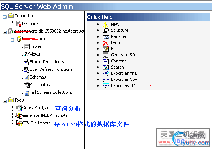Click the server hostname text in tree
The height and width of the screenshot is (149, 212).
49,31
